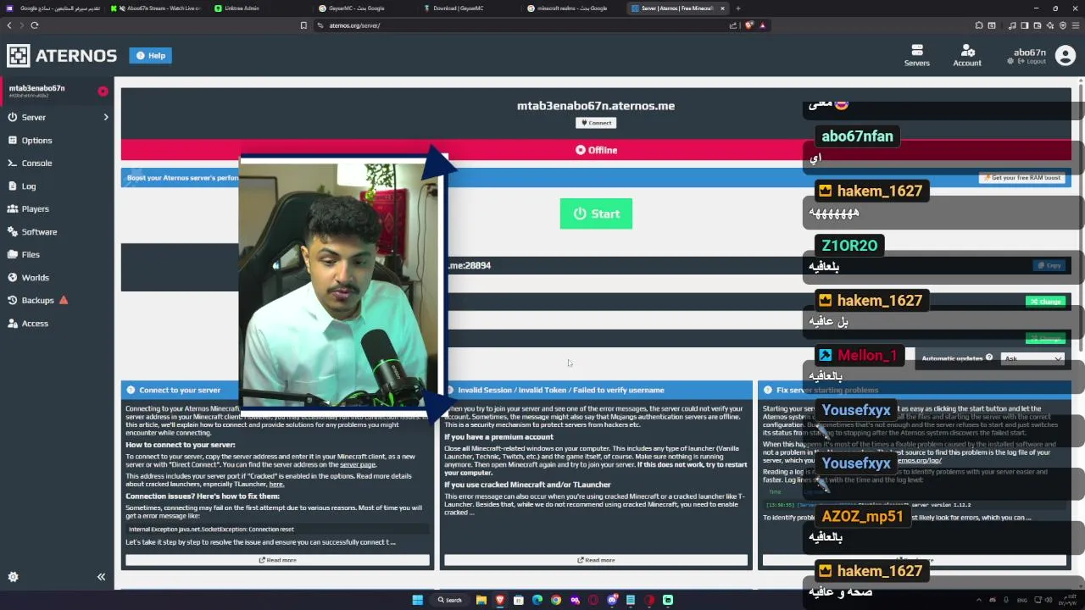Open Discord from the taskbar
1085x610 pixels.
tap(611, 600)
